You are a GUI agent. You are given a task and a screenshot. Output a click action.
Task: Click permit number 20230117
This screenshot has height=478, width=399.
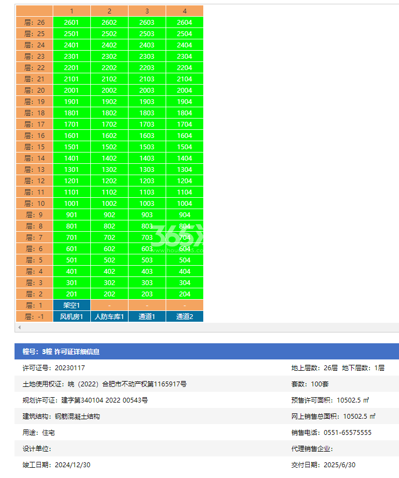tap(70, 368)
